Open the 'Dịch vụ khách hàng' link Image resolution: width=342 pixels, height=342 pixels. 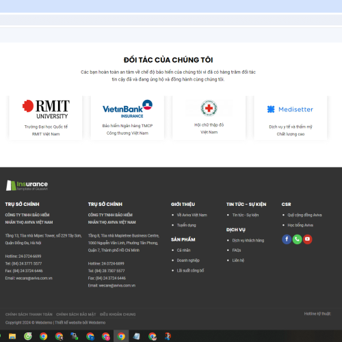coord(248,240)
